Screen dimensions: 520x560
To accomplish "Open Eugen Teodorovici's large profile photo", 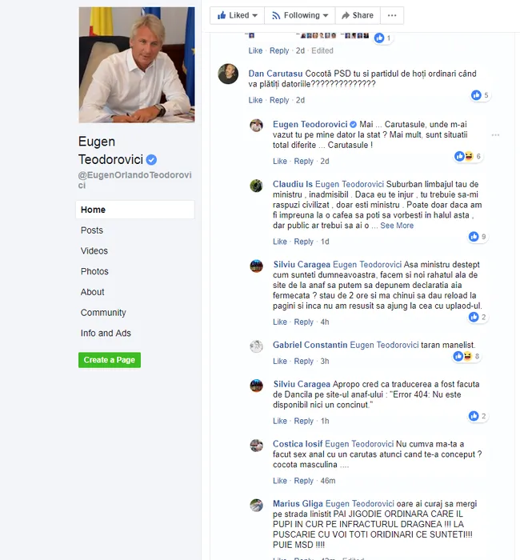I will click(137, 65).
